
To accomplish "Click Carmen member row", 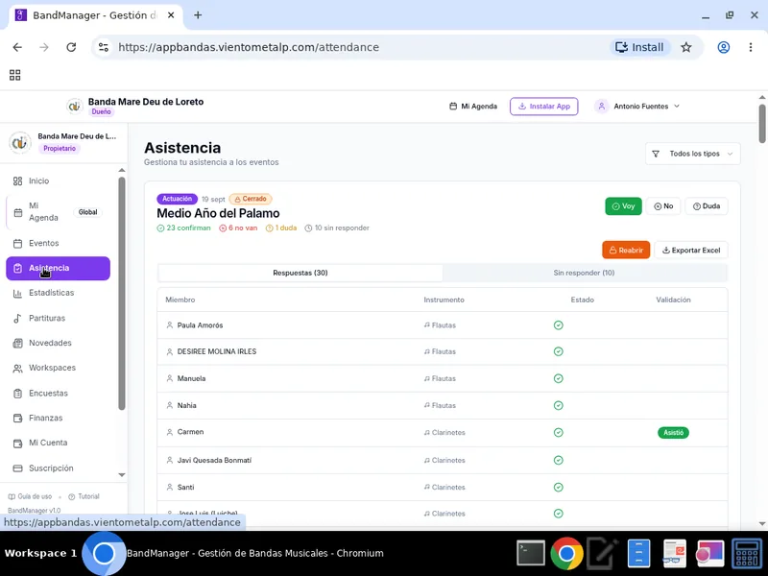I will pyautogui.click(x=443, y=433).
